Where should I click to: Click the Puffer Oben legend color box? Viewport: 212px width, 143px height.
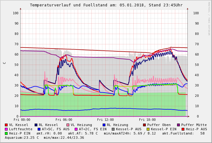pyautogui.click(x=144, y=125)
